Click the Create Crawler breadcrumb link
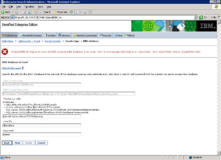The width and height of the screenshot is (221, 160). (53, 41)
